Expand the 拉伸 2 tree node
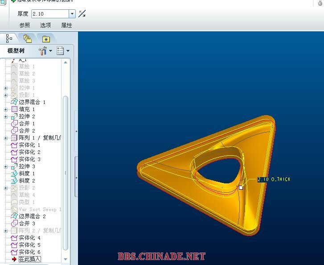This screenshot has width=324, height=265. 6,116
